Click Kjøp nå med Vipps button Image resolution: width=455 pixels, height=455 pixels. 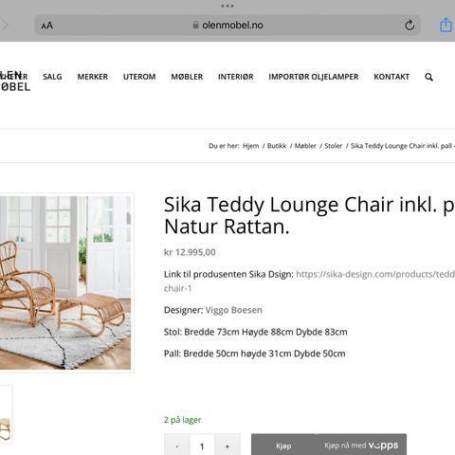[361, 446]
